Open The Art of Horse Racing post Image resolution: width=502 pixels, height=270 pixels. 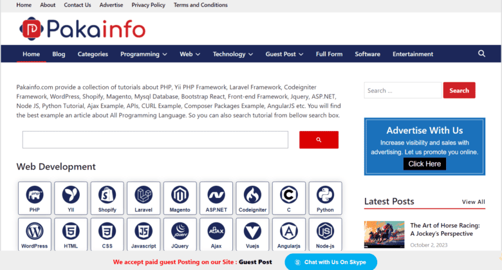click(445, 230)
